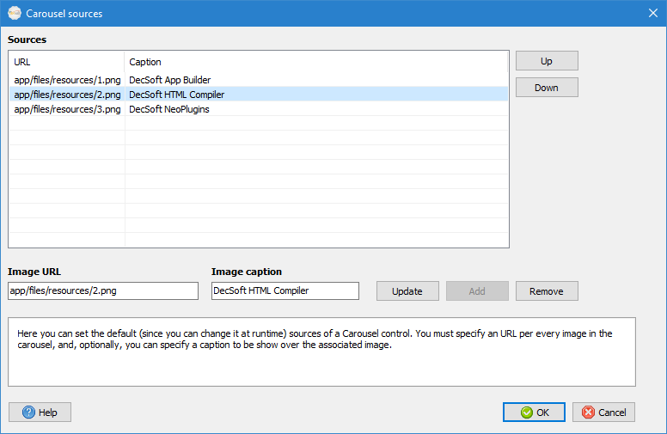Click the Update button
This screenshot has width=667, height=434.
[x=407, y=291]
